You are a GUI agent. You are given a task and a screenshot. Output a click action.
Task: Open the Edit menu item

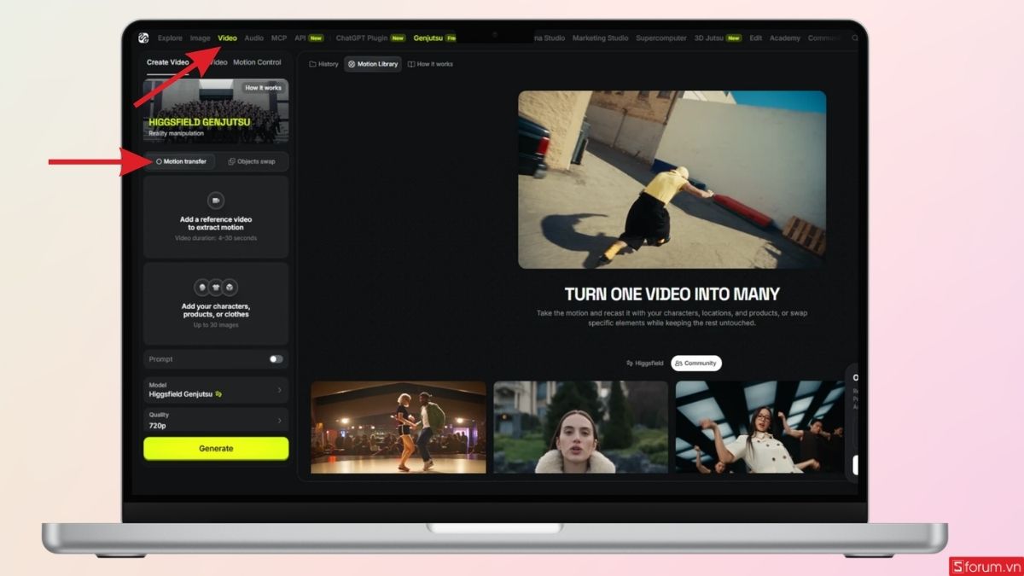click(756, 38)
